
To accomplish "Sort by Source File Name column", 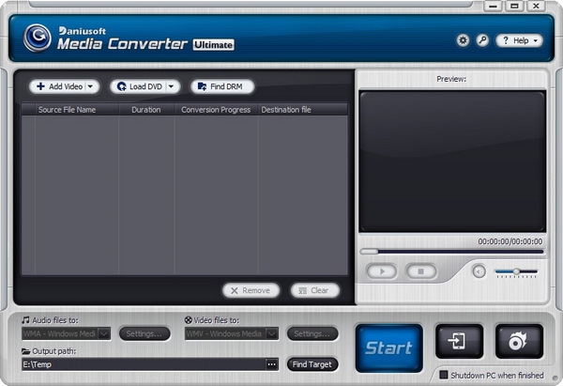I will [77, 110].
